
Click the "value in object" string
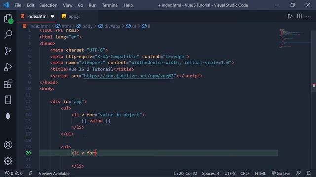[x=119, y=115]
